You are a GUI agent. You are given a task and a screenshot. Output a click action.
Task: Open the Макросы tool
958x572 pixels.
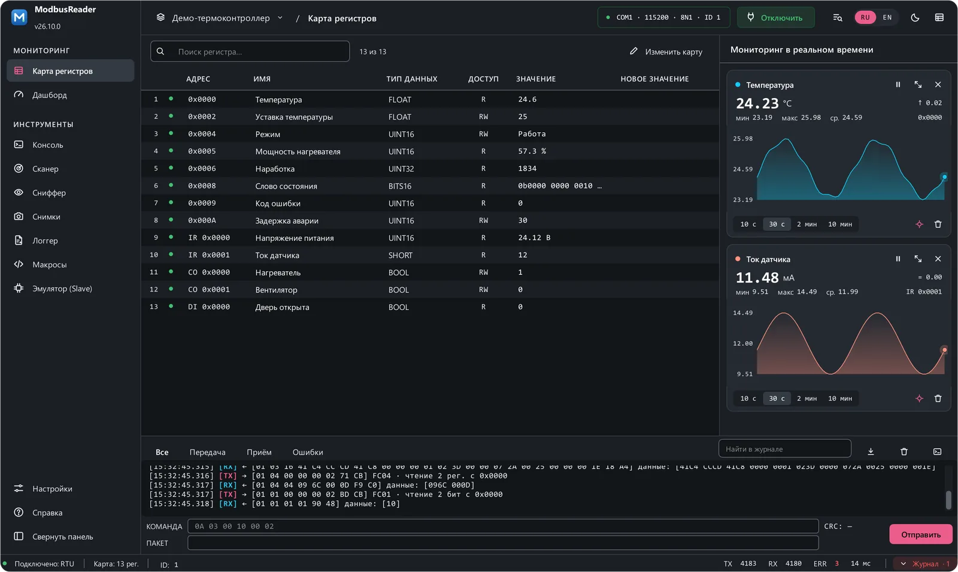pyautogui.click(x=70, y=264)
